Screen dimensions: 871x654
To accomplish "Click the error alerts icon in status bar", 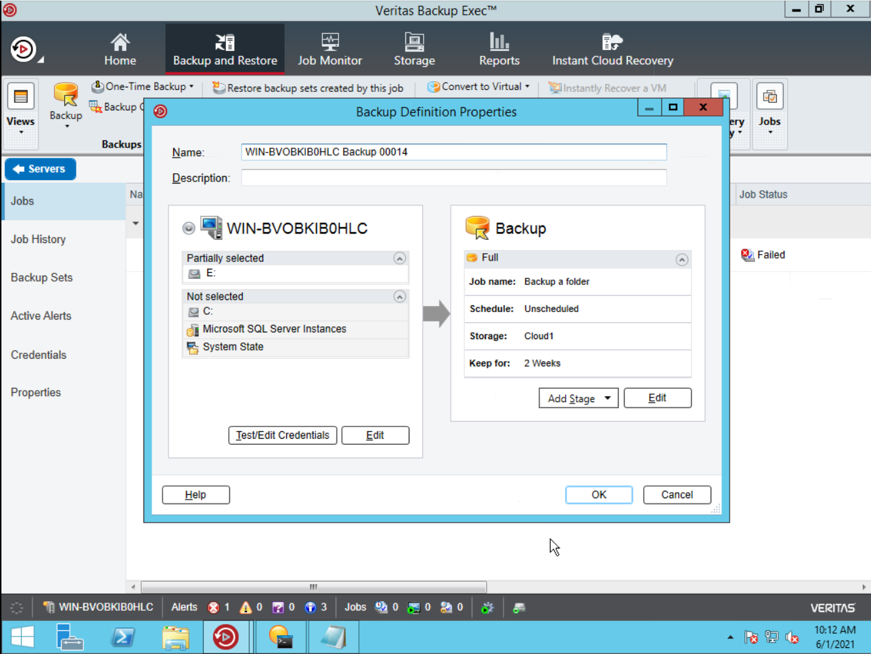I will click(213, 607).
